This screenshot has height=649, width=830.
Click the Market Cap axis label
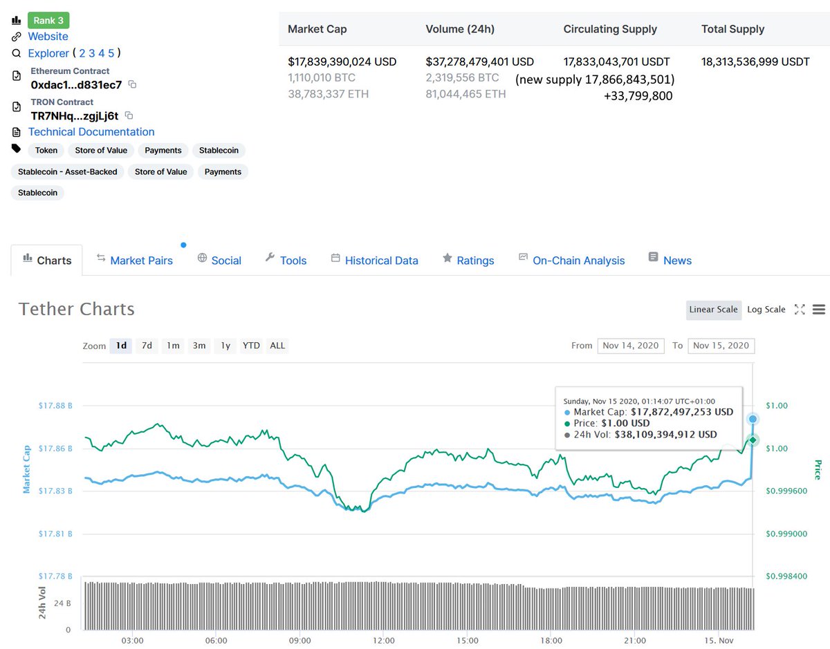point(27,469)
